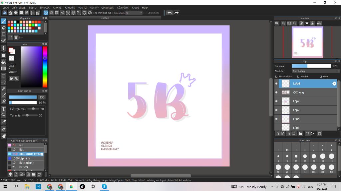Click brush size 150 preset
Viewport: 341px width, 191px height.
coord(305,168)
